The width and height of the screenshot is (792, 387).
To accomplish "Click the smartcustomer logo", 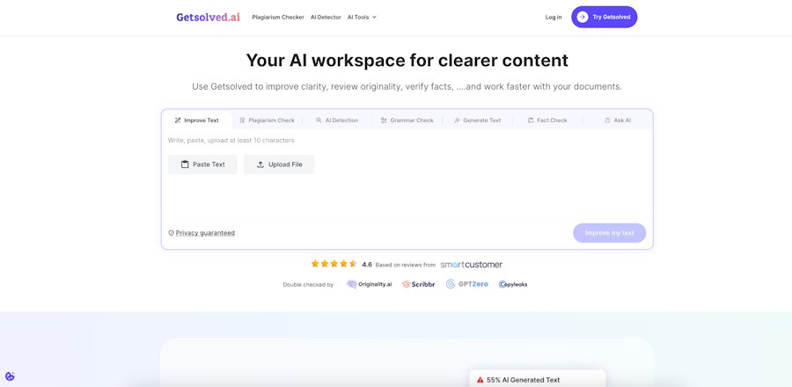I will click(472, 265).
